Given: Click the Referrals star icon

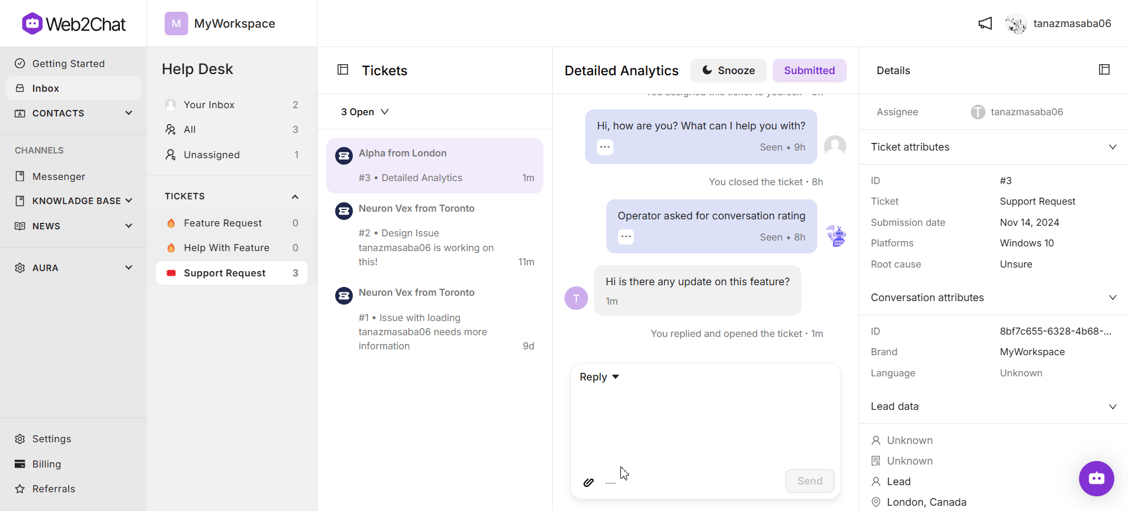Looking at the screenshot, I should click(20, 489).
